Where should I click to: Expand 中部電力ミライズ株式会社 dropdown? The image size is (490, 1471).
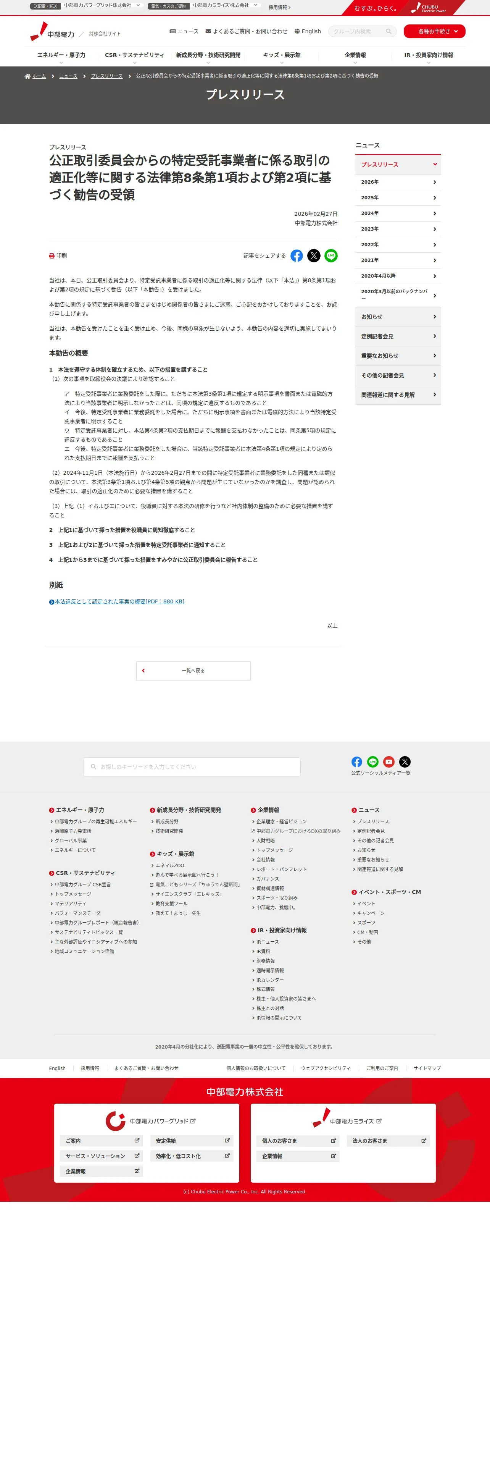255,5
